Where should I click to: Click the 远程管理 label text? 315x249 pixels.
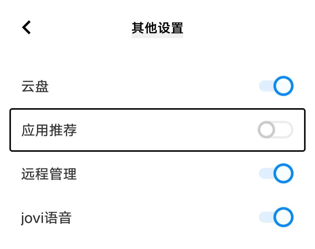[x=49, y=174]
